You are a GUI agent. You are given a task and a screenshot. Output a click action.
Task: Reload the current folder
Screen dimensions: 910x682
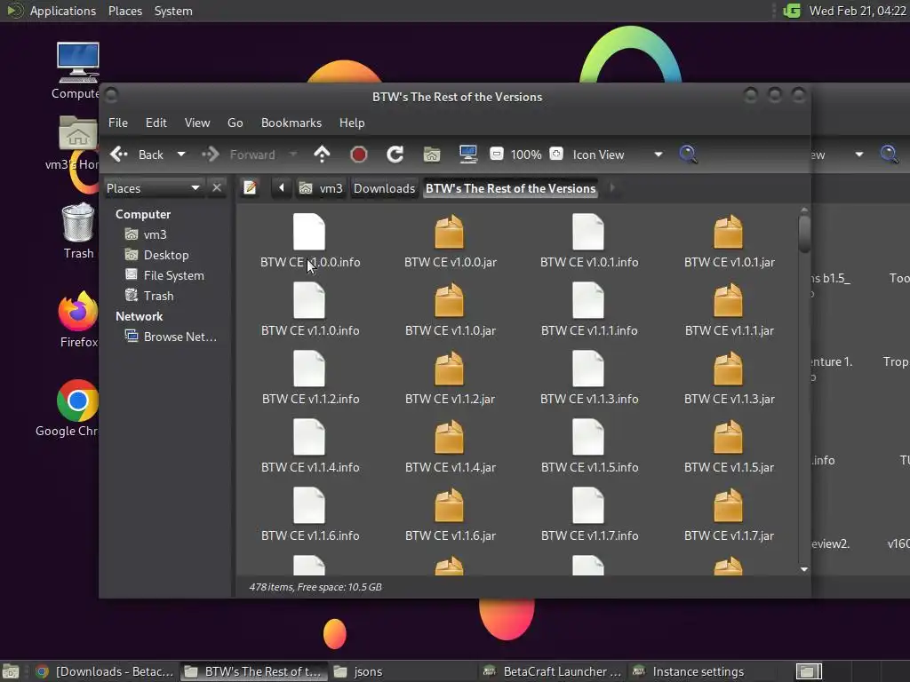pos(395,155)
